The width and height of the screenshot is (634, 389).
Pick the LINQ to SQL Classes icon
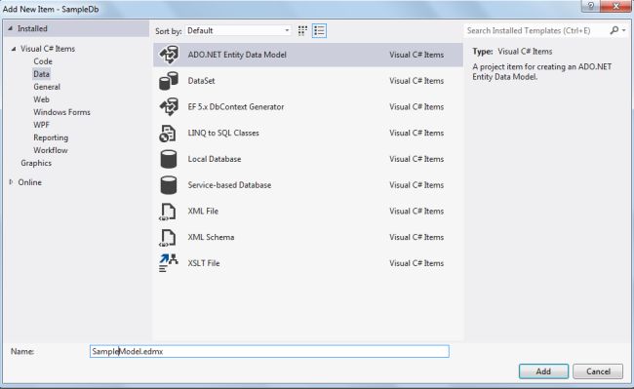pos(168,133)
